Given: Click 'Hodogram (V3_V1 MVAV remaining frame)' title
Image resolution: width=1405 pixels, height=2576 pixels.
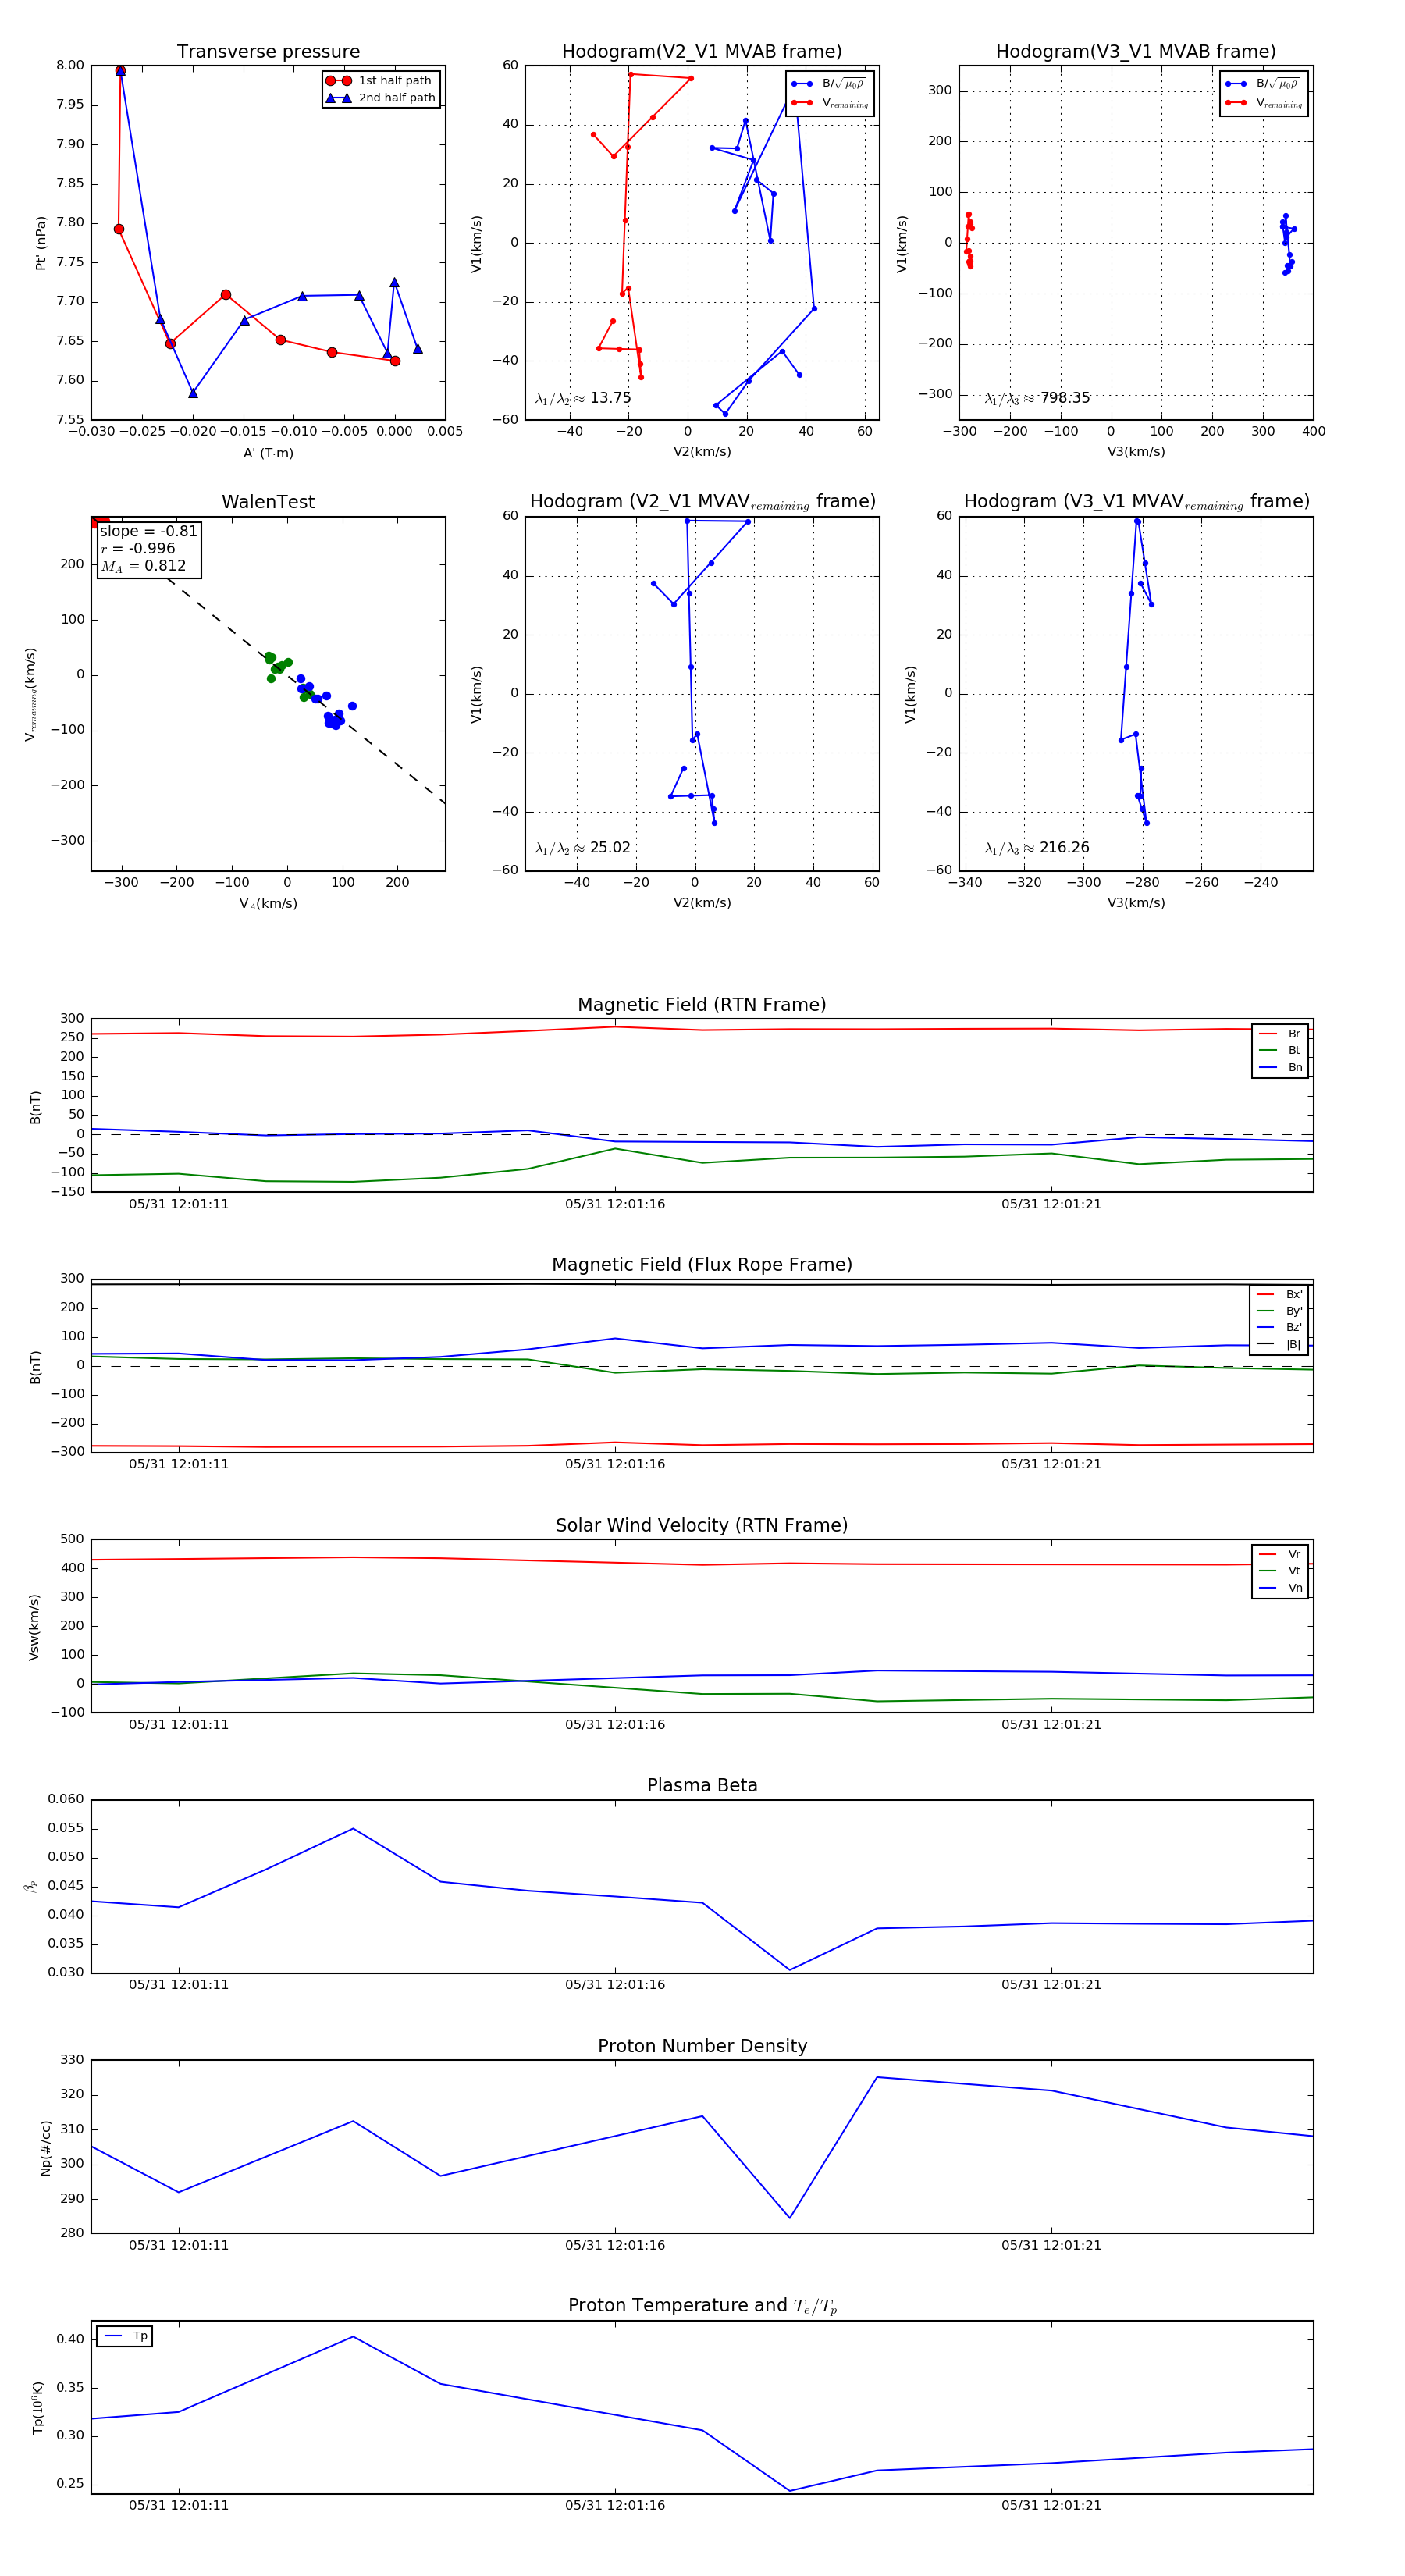Looking at the screenshot, I should 1137,502.
